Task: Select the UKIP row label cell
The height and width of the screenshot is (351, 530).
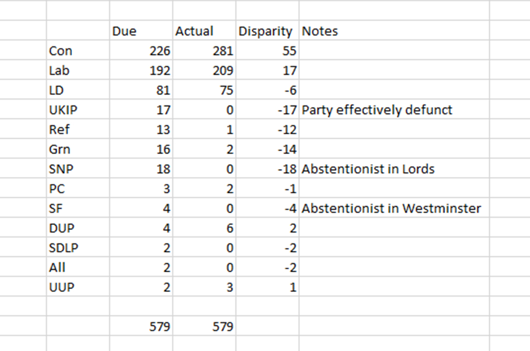Action: (x=78, y=110)
